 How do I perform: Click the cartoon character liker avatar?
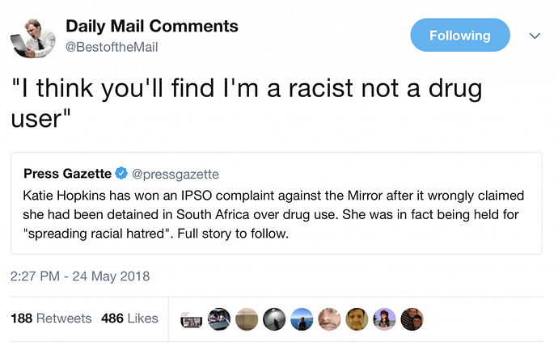tap(384, 319)
